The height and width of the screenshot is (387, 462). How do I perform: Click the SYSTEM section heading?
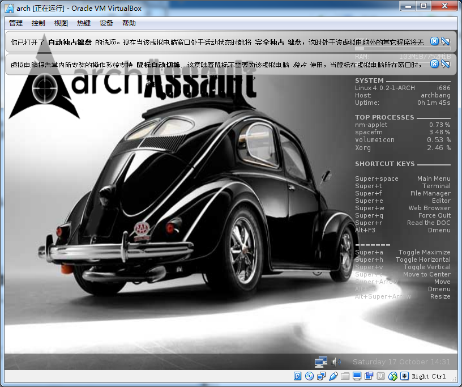pos(369,80)
